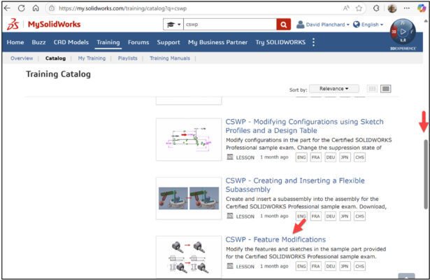This screenshot has height=280, width=430.
Task: Select CHS language for Flexible Subassembly lesson
Action: tap(359, 216)
